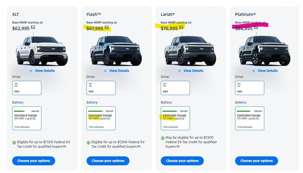Click the white XLT truck image
Image resolution: width=303 pixels, height=173 pixels.
pyautogui.click(x=42, y=51)
